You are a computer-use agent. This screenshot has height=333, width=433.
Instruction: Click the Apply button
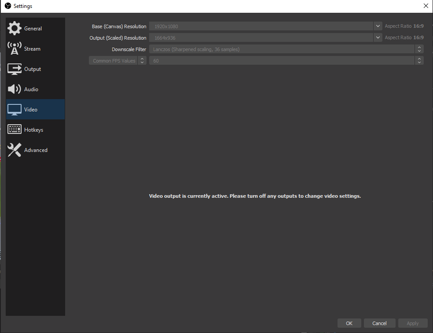tap(413, 323)
